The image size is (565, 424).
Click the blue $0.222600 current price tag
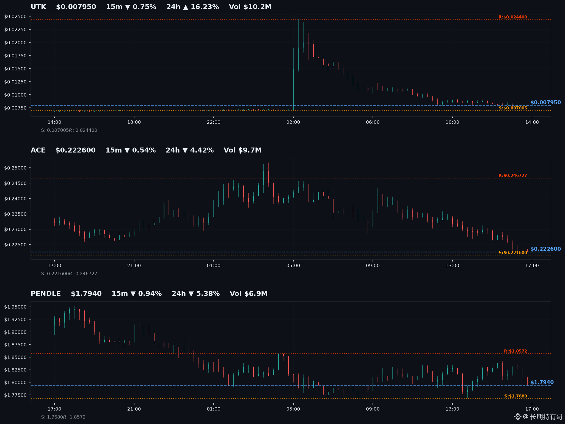pos(545,249)
